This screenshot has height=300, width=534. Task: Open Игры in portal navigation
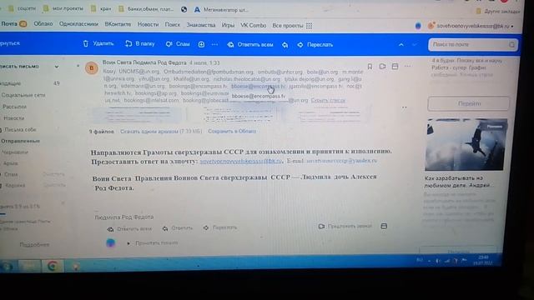[x=228, y=25]
